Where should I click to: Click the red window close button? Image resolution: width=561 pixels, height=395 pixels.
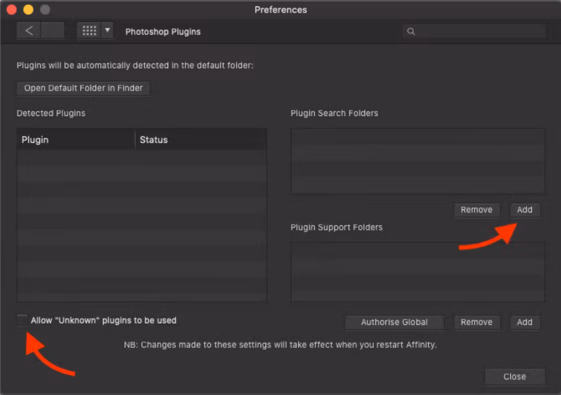(x=11, y=9)
